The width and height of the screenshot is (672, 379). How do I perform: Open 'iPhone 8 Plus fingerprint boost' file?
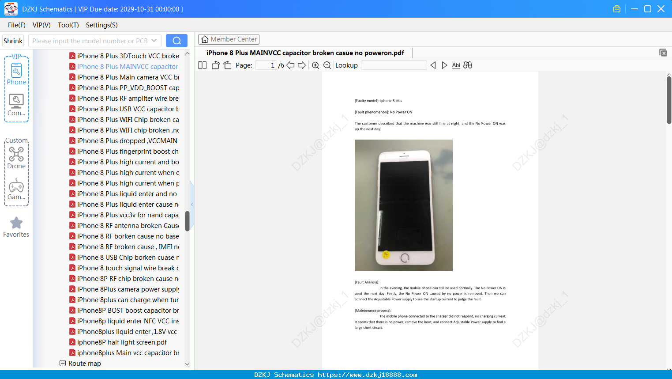tap(128, 151)
